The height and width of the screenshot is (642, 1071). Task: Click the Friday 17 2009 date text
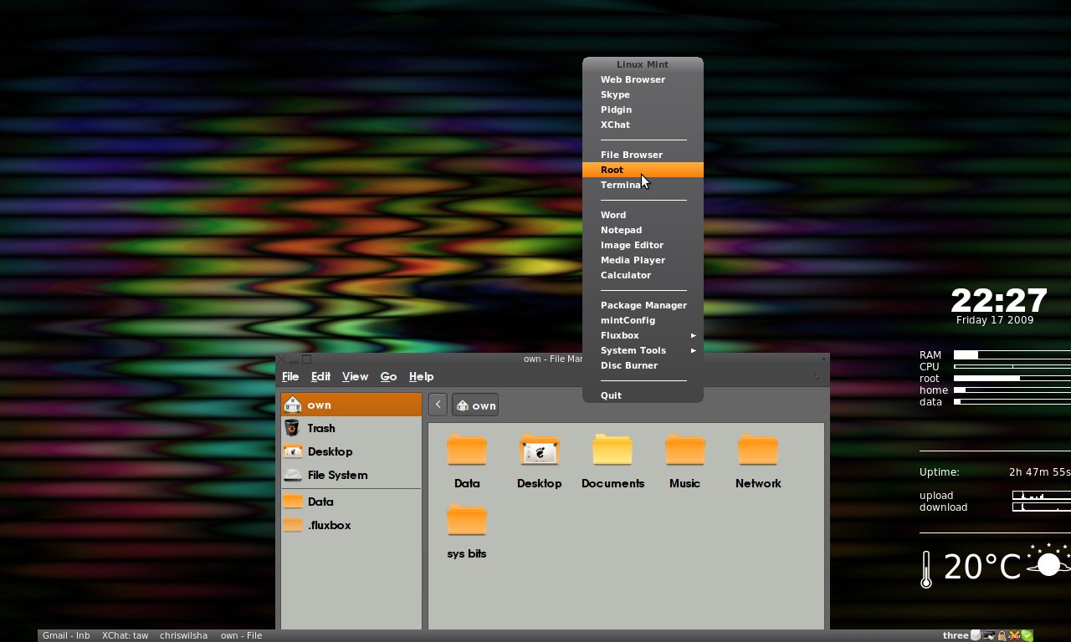coord(995,320)
